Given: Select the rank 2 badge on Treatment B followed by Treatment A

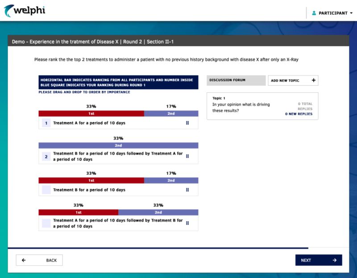Looking at the screenshot, I should (x=46, y=157).
